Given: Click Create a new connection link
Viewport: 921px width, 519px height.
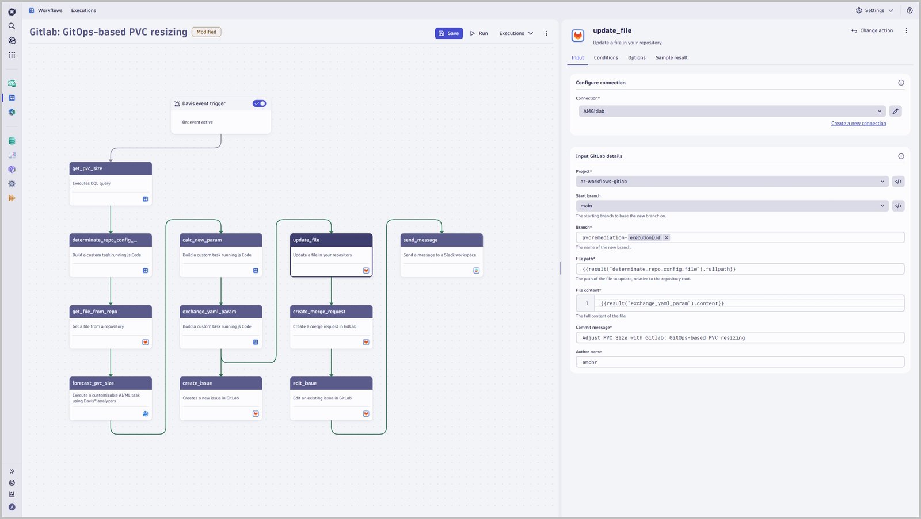Looking at the screenshot, I should coord(858,124).
